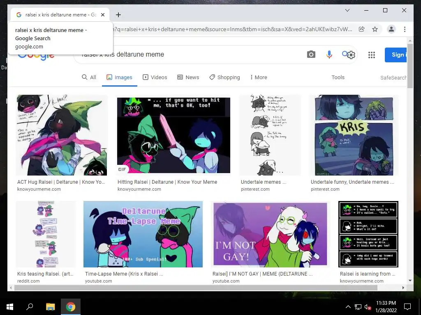Viewport: 421px width, 315px height.
Task: Click the vertical scrollbar down arrow
Action: (410, 281)
